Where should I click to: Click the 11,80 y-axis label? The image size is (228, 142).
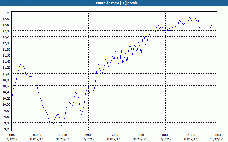pos(7,49)
